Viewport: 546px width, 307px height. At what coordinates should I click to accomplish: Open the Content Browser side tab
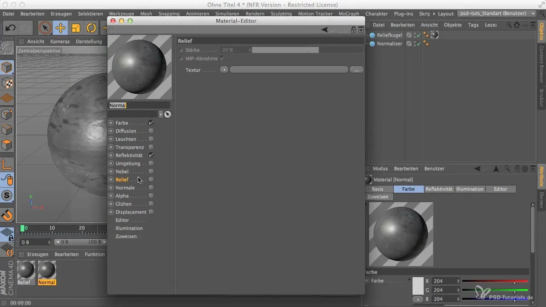541,64
